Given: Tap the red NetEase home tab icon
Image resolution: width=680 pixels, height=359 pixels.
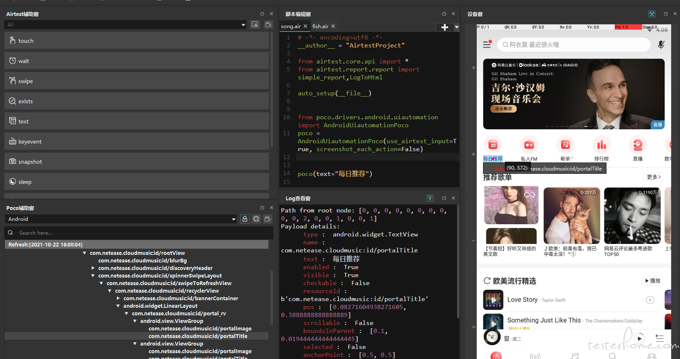Looking at the screenshot, I should (x=496, y=356).
